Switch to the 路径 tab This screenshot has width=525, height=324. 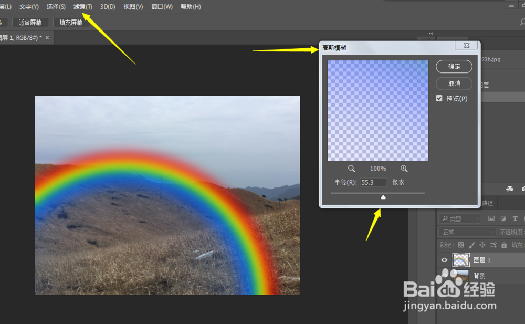tap(487, 203)
